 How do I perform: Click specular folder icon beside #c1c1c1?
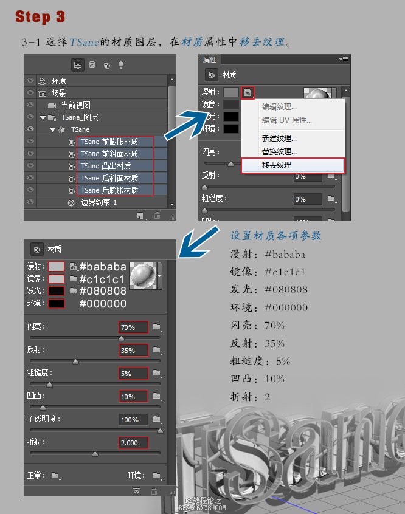tap(73, 279)
